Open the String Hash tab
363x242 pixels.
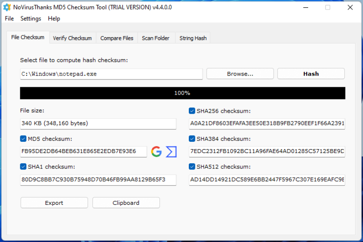coord(193,38)
